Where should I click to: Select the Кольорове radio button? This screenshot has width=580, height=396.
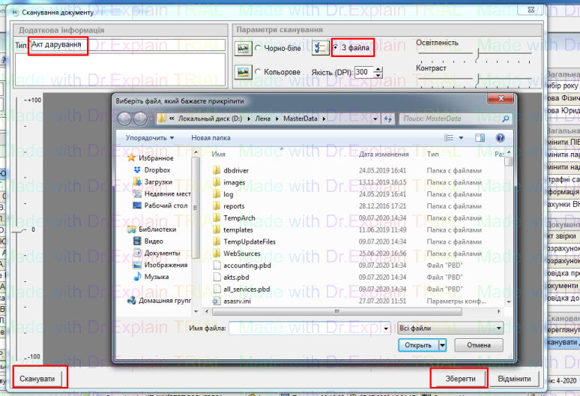tap(259, 72)
